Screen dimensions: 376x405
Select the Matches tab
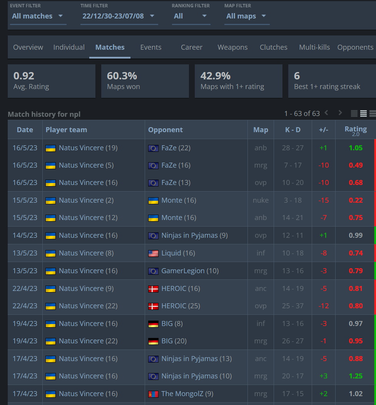(110, 47)
